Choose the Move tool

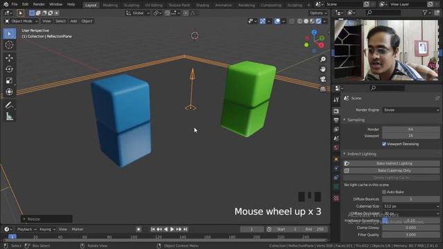point(9,58)
